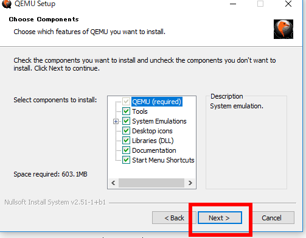
Task: Click the right arrow of the components scrollbar
Action: point(190,183)
